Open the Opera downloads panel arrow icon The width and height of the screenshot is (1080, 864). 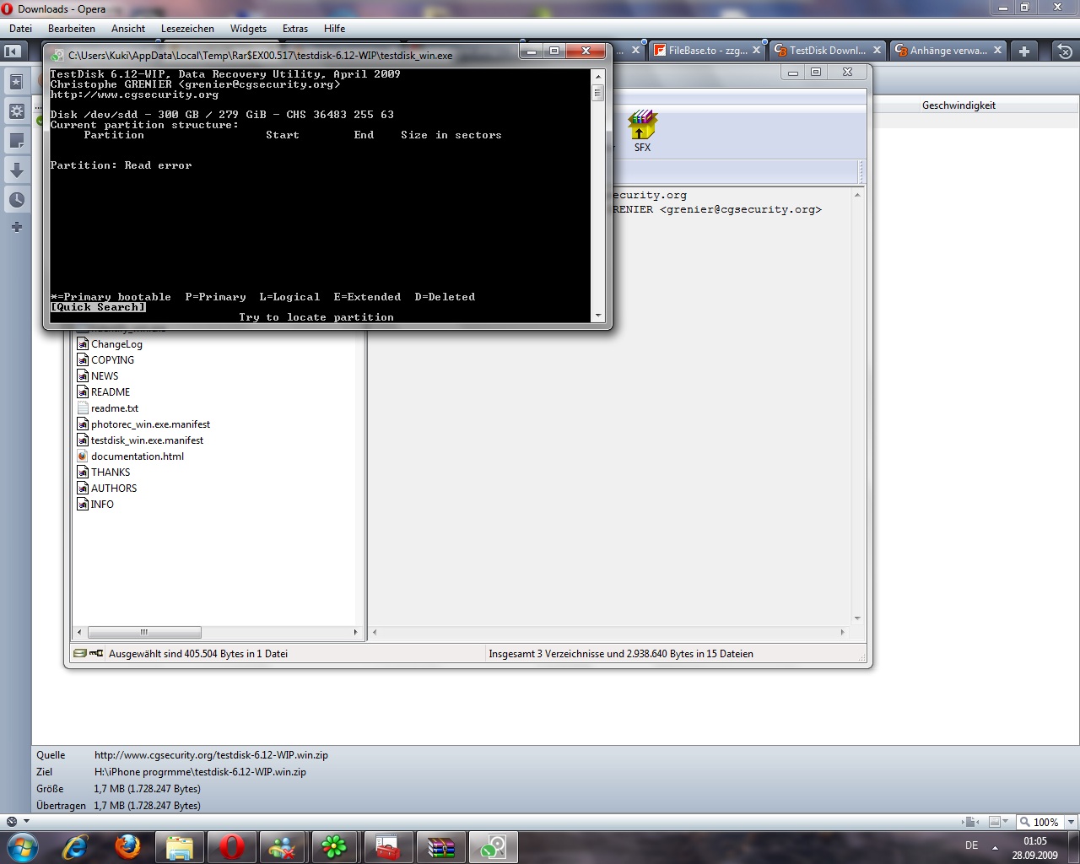pyautogui.click(x=16, y=170)
